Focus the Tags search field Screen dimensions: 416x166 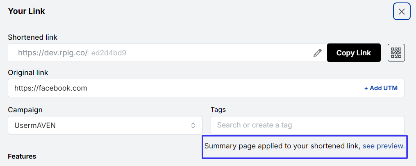pos(307,125)
